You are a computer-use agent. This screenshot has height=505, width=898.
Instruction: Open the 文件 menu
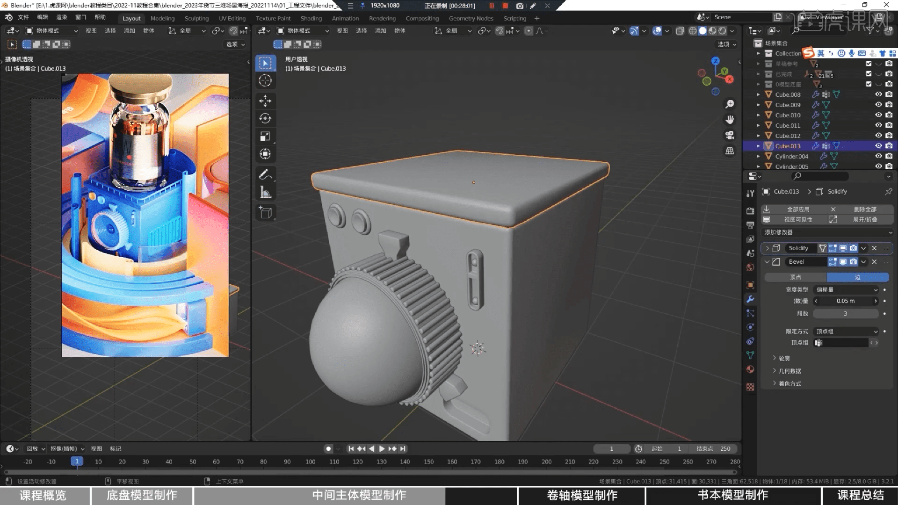23,17
